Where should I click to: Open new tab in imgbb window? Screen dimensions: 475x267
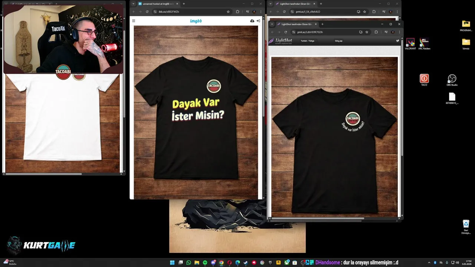[x=184, y=4]
